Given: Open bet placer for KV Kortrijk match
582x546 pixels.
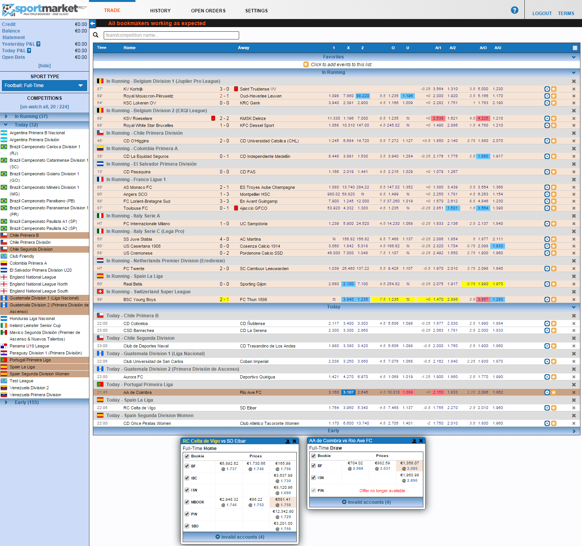Looking at the screenshot, I should [547, 89].
